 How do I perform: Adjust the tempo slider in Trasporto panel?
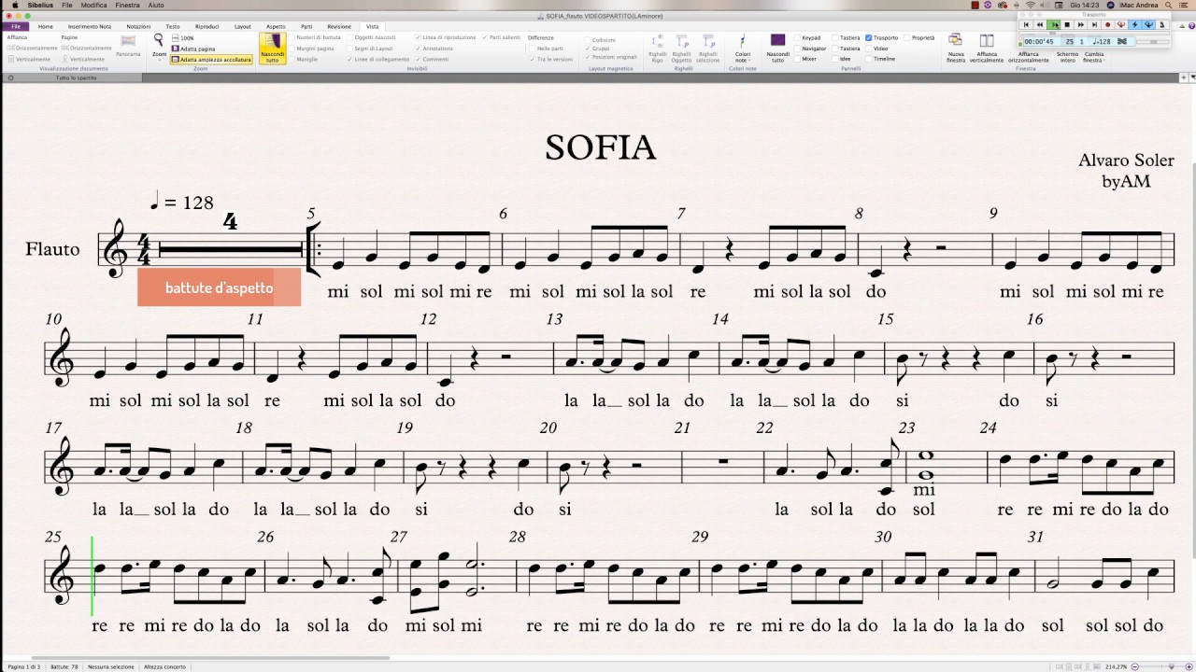[x=1153, y=42]
